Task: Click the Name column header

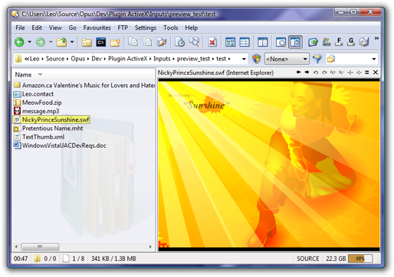Action: coord(23,75)
